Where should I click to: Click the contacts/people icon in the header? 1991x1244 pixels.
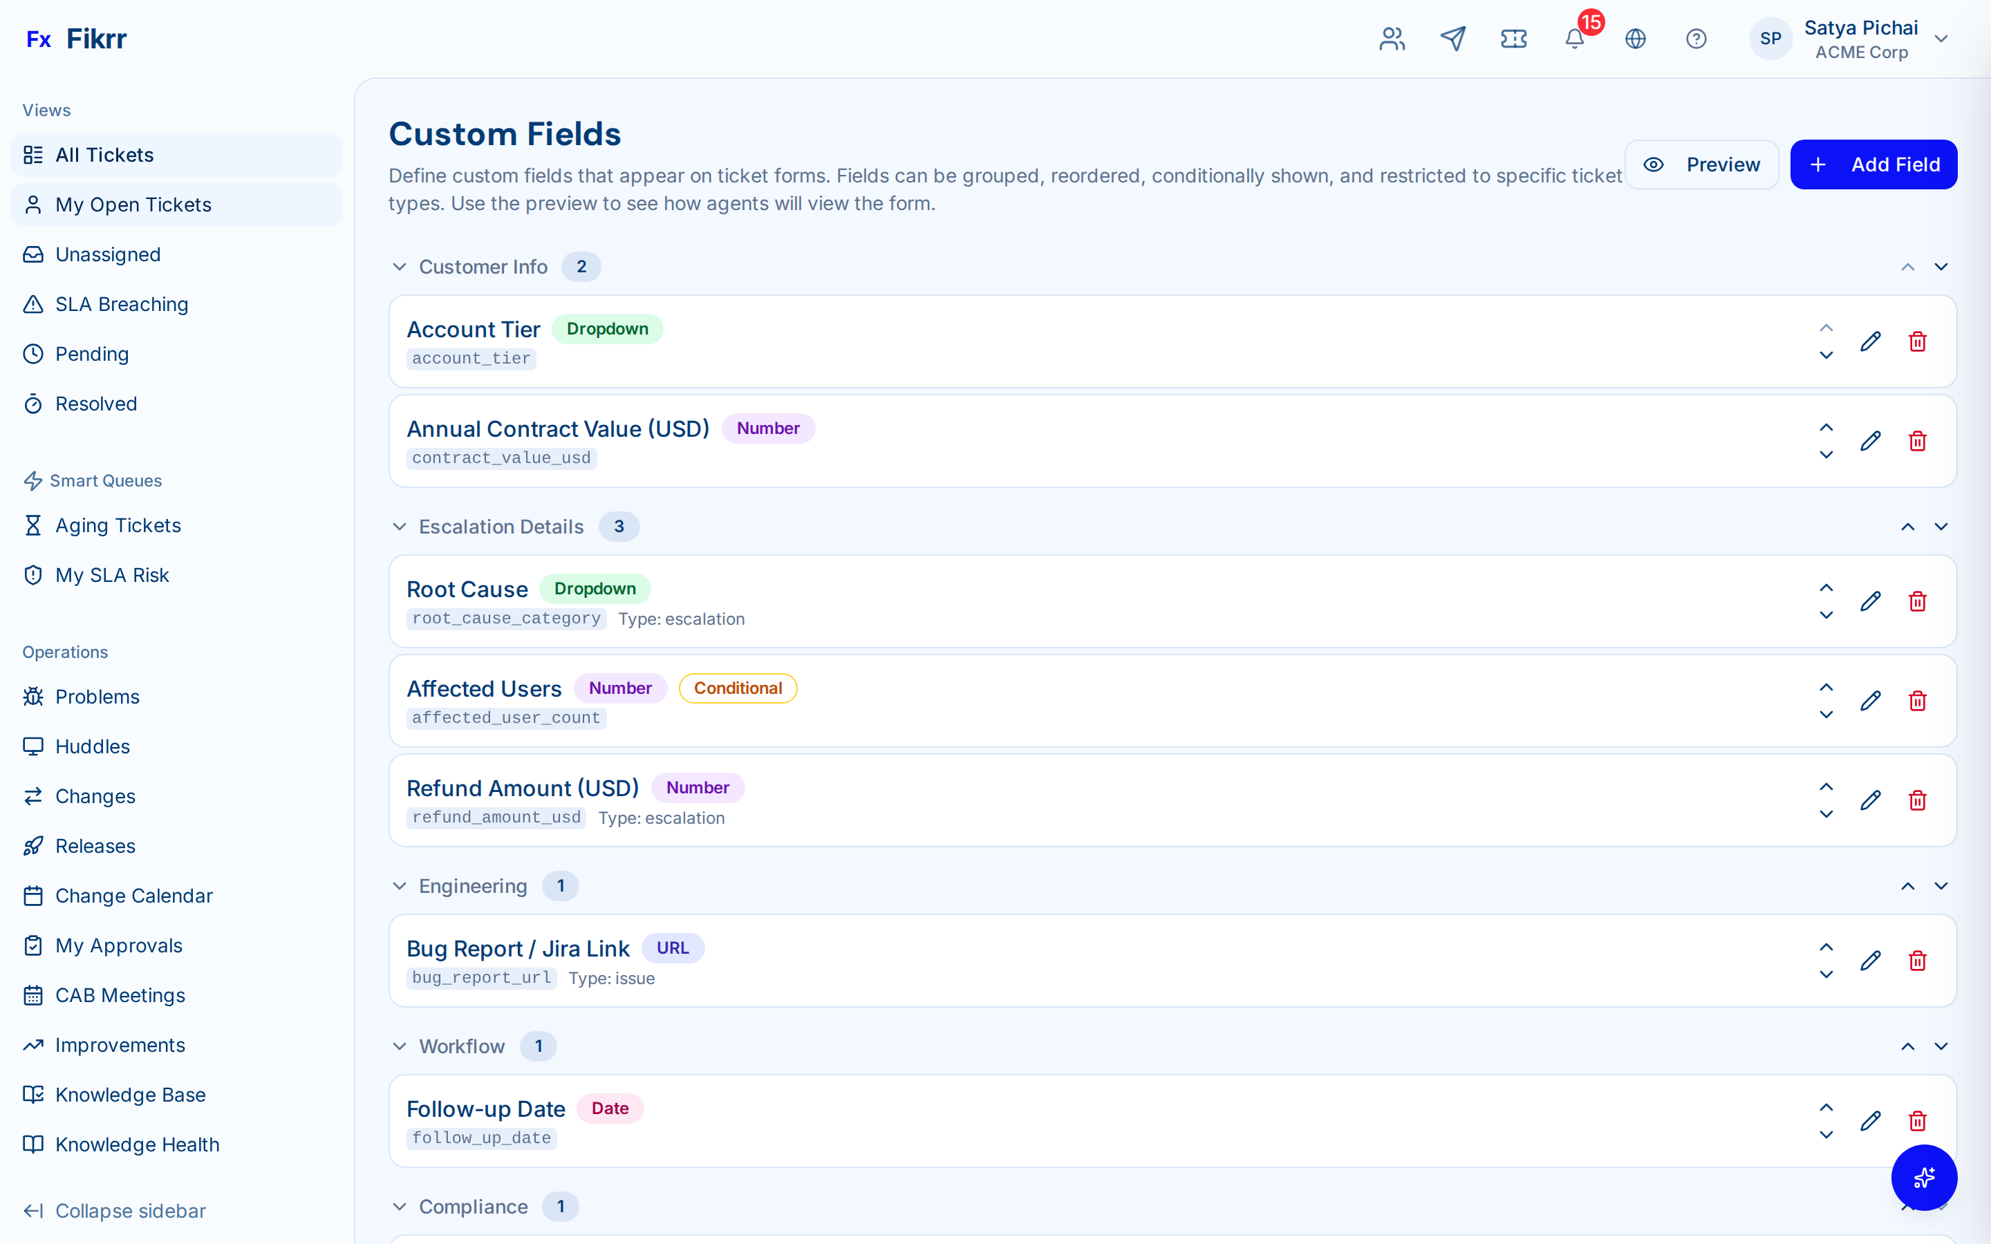(x=1391, y=39)
